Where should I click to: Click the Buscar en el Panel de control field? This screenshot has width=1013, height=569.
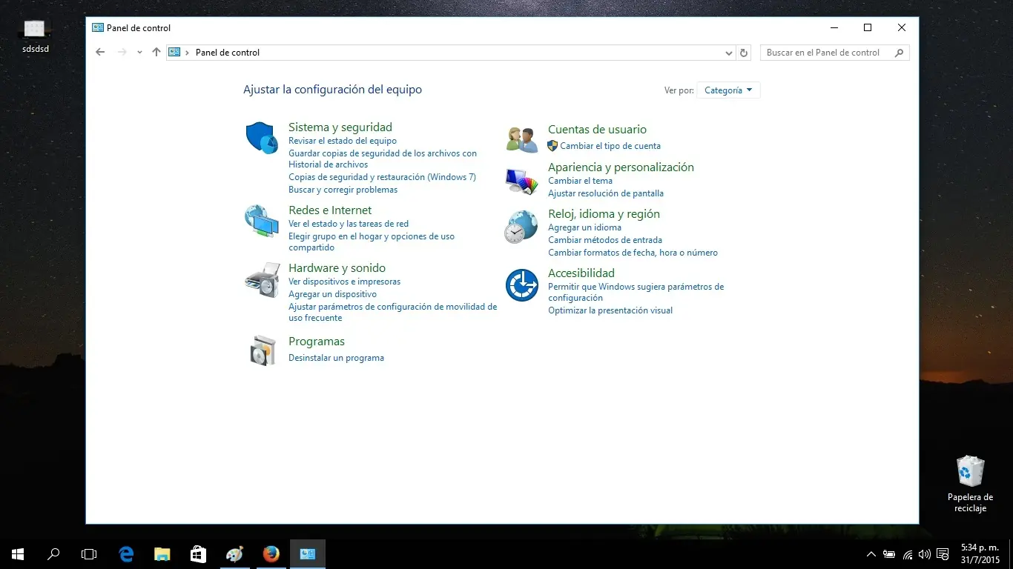(x=827, y=53)
